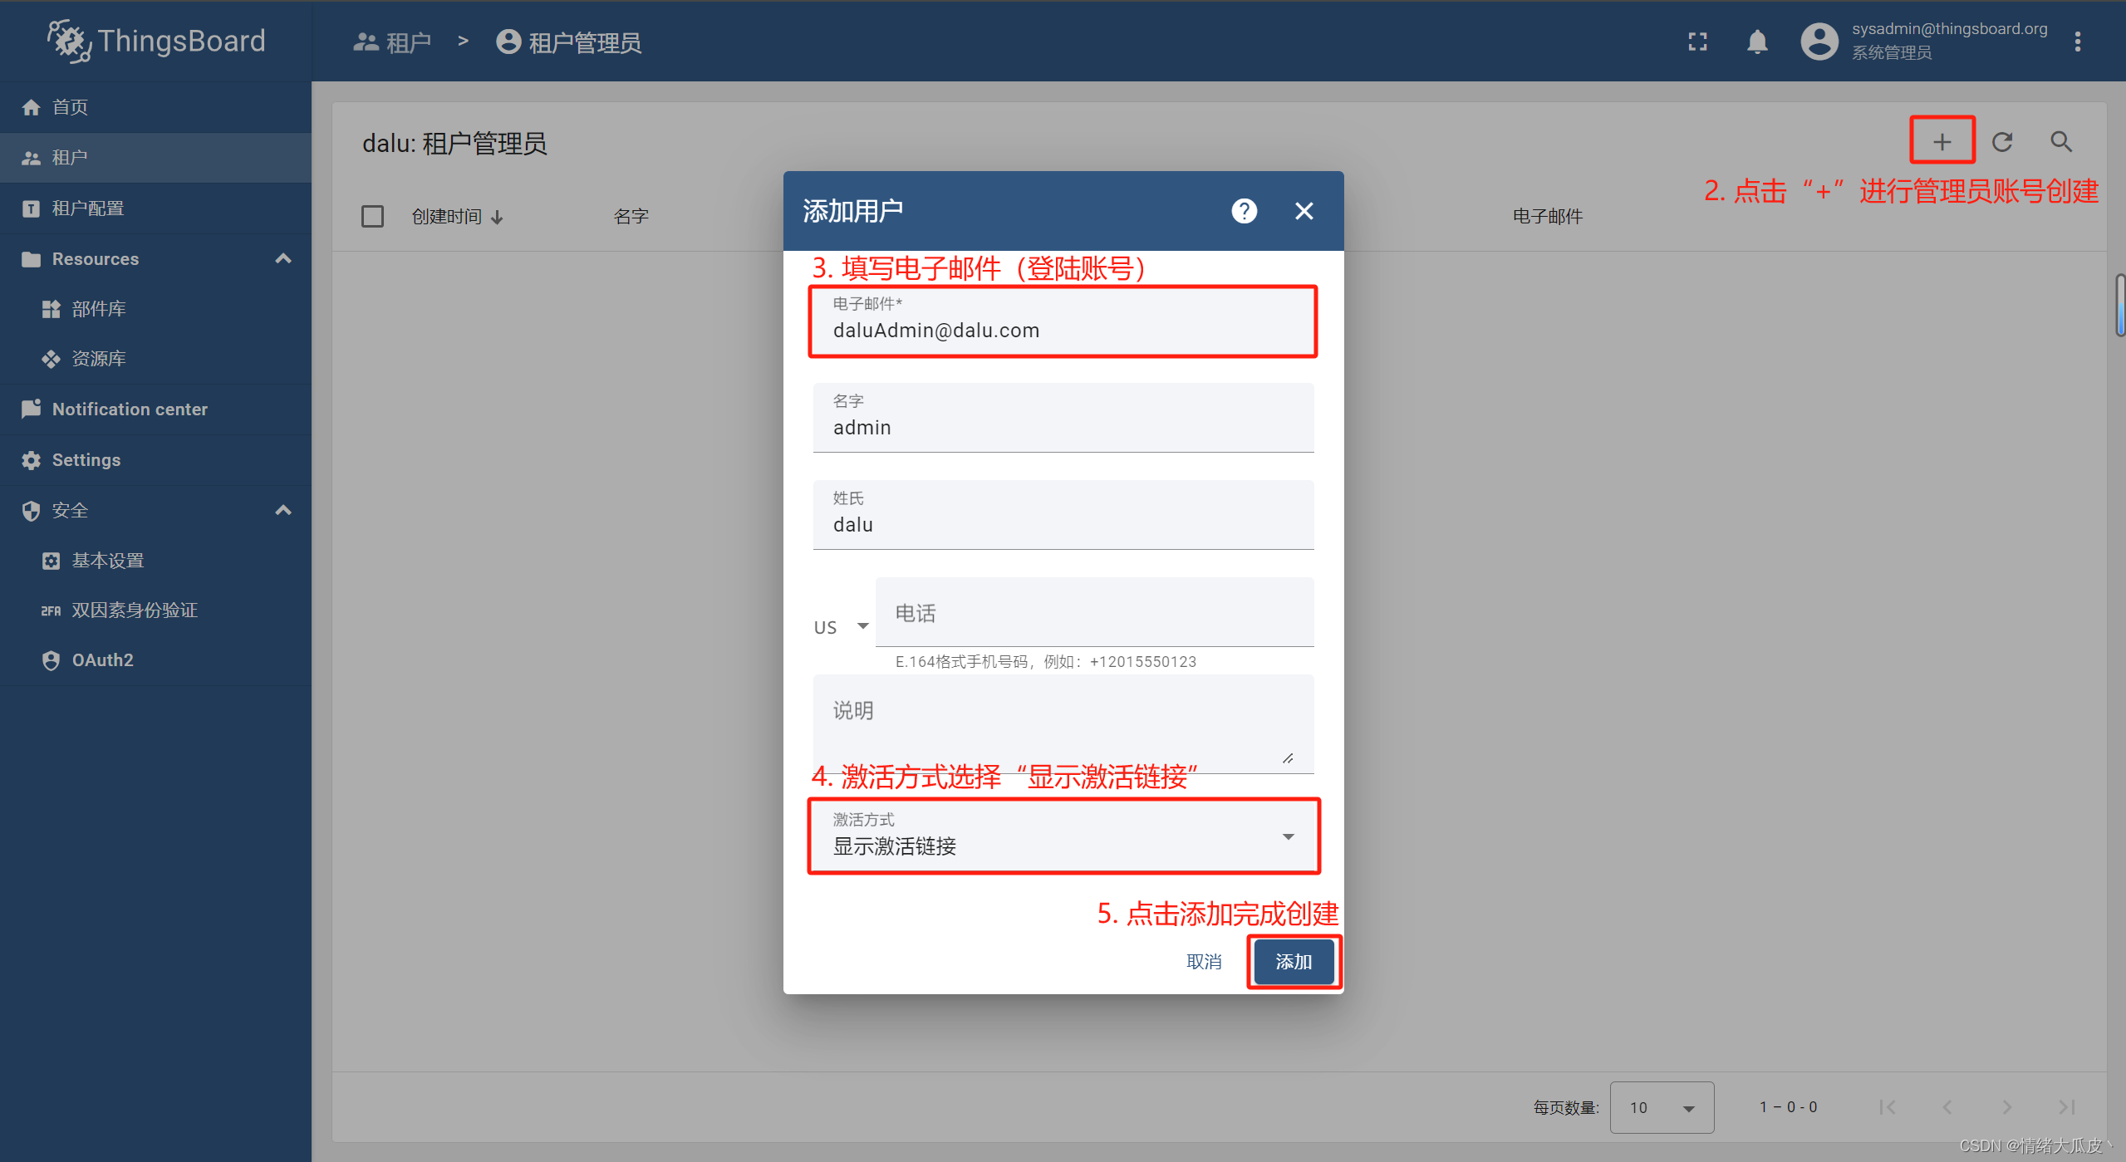This screenshot has height=1162, width=2126.
Task: Open 双因素身份验证 settings
Action: 155,610
